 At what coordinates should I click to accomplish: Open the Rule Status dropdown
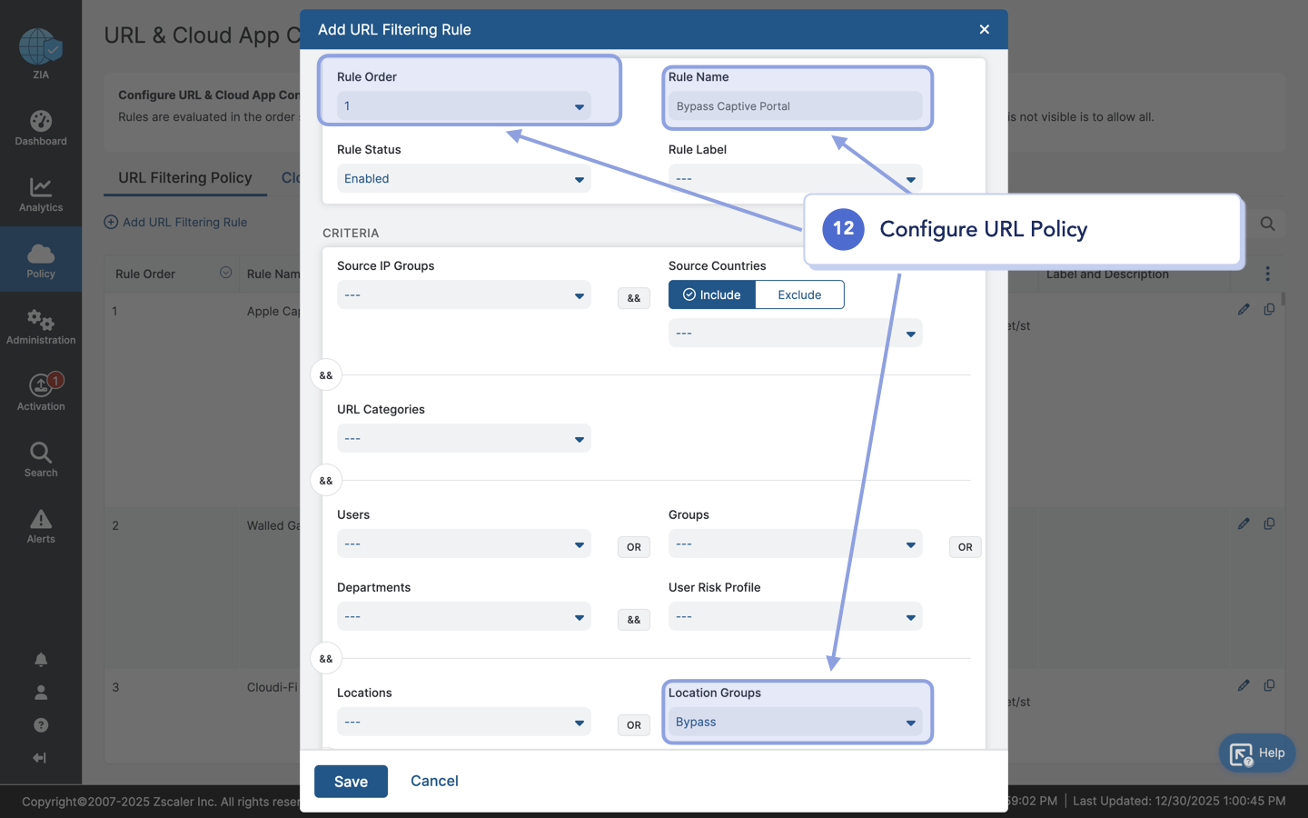point(463,179)
